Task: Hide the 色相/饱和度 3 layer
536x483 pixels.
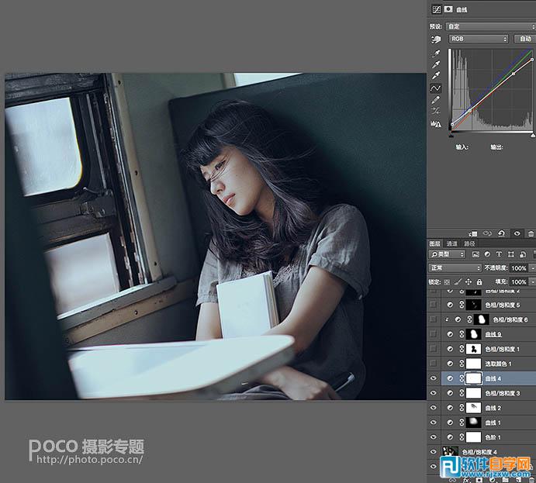Action: click(433, 393)
